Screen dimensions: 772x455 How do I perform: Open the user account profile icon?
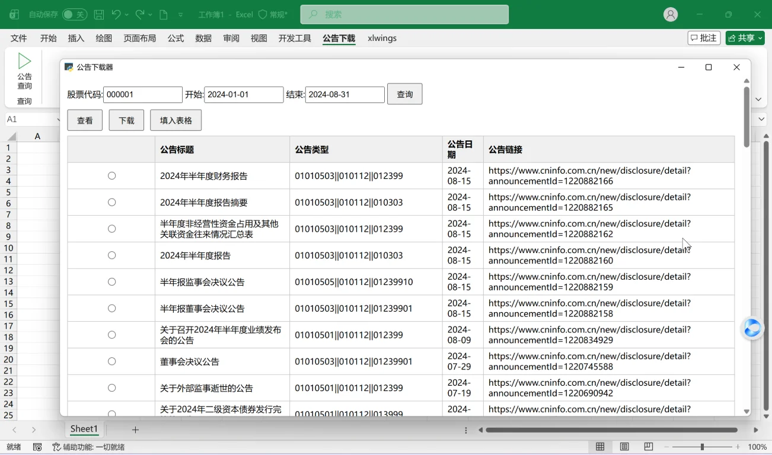pyautogui.click(x=671, y=15)
